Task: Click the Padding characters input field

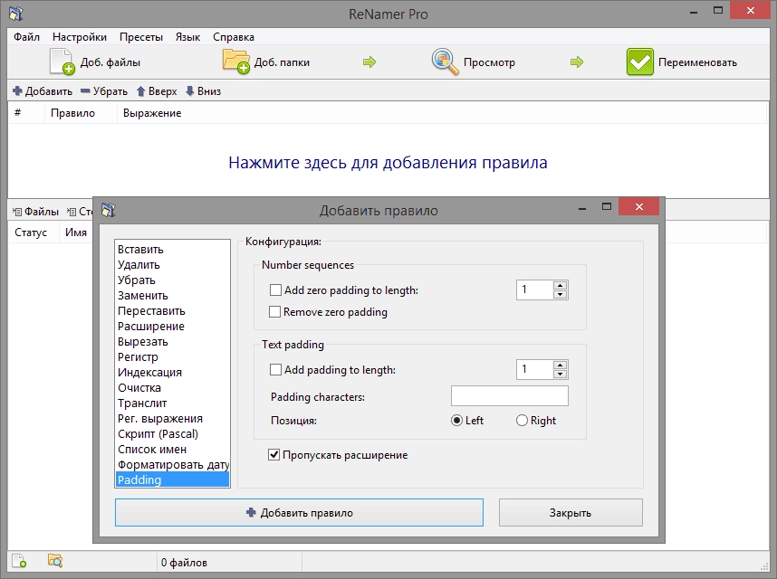Action: [510, 396]
